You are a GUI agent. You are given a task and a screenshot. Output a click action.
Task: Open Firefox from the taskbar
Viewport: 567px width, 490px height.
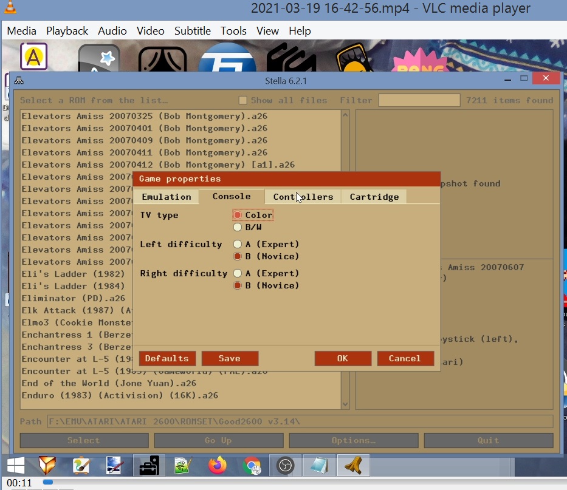pyautogui.click(x=216, y=466)
